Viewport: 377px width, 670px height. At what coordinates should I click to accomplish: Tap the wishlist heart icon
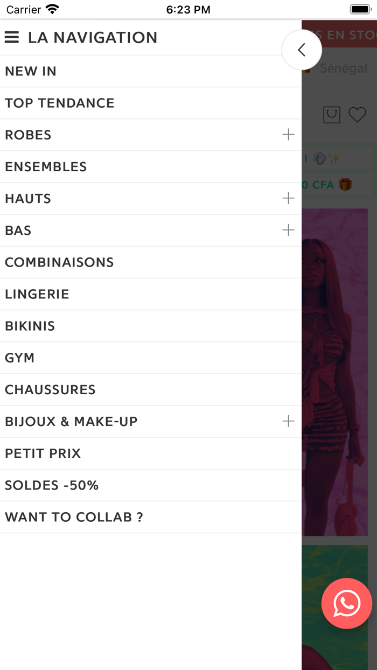357,115
